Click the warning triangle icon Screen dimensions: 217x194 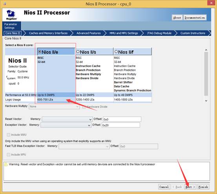pyautogui.click(x=6, y=164)
